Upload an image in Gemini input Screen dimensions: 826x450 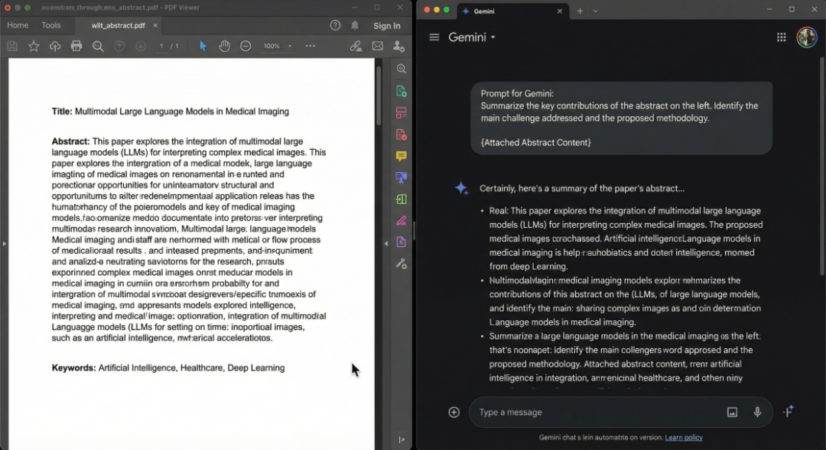pyautogui.click(x=732, y=412)
